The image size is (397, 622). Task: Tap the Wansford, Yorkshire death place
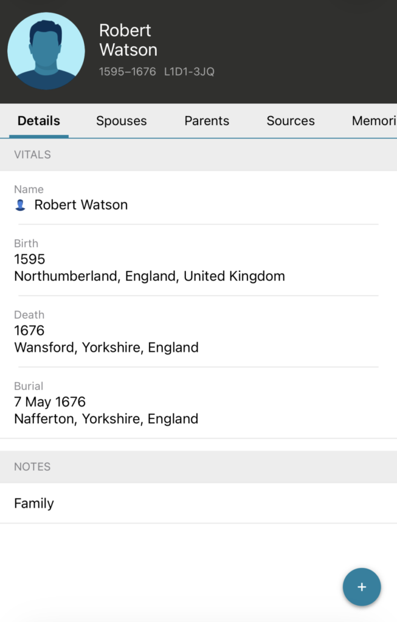click(x=106, y=347)
